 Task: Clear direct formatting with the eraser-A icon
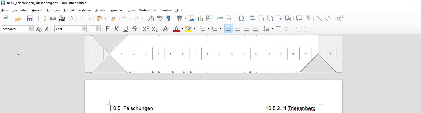(166, 29)
